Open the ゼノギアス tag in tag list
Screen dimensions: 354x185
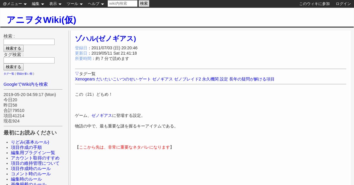tap(163, 79)
